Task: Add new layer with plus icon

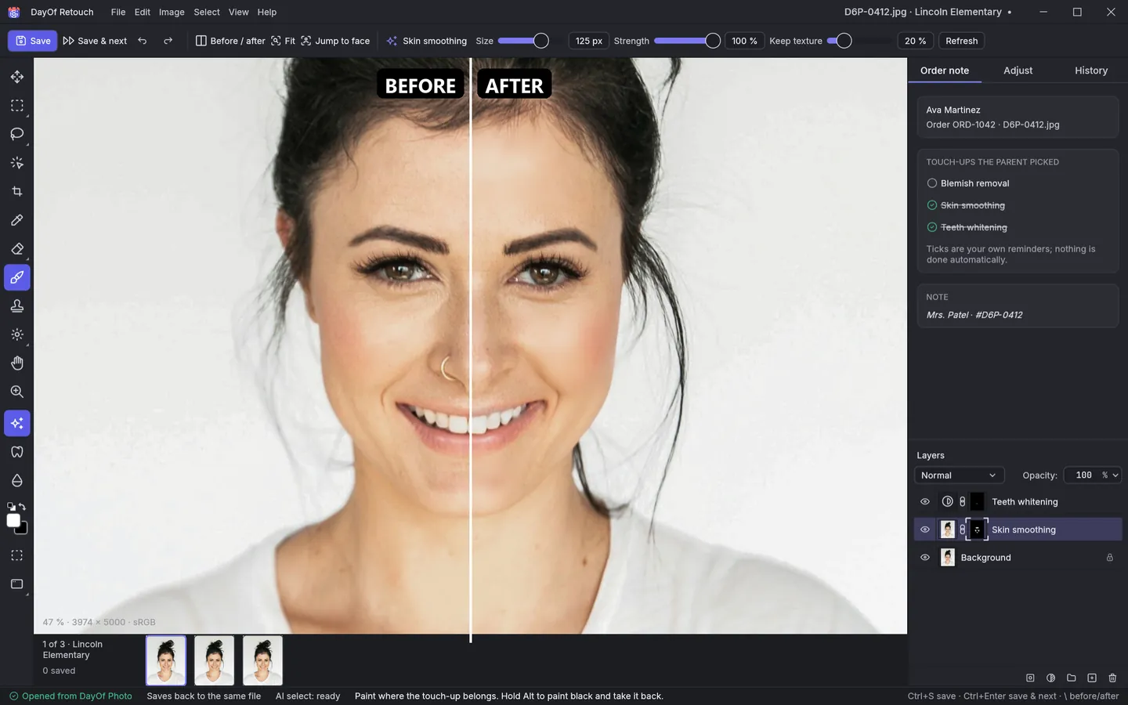Action: coord(1092,678)
